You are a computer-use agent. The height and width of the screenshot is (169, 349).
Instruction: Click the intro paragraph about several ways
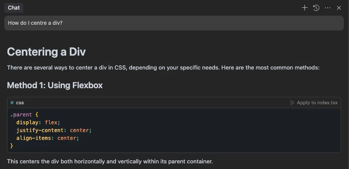pos(163,67)
